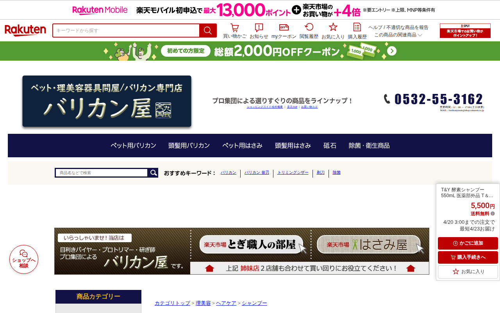This screenshot has width=500, height=313.
Task: Open 頭髪用はさみ menu item
Action: coord(293,146)
